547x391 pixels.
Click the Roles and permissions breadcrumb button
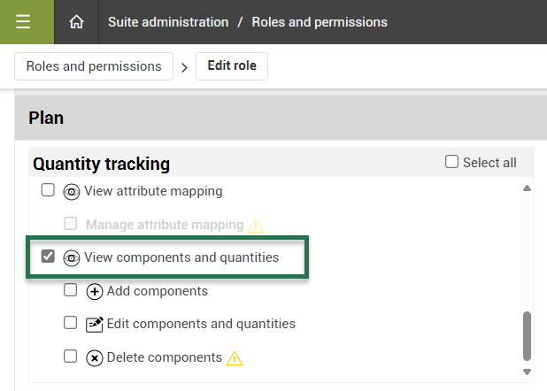point(93,66)
